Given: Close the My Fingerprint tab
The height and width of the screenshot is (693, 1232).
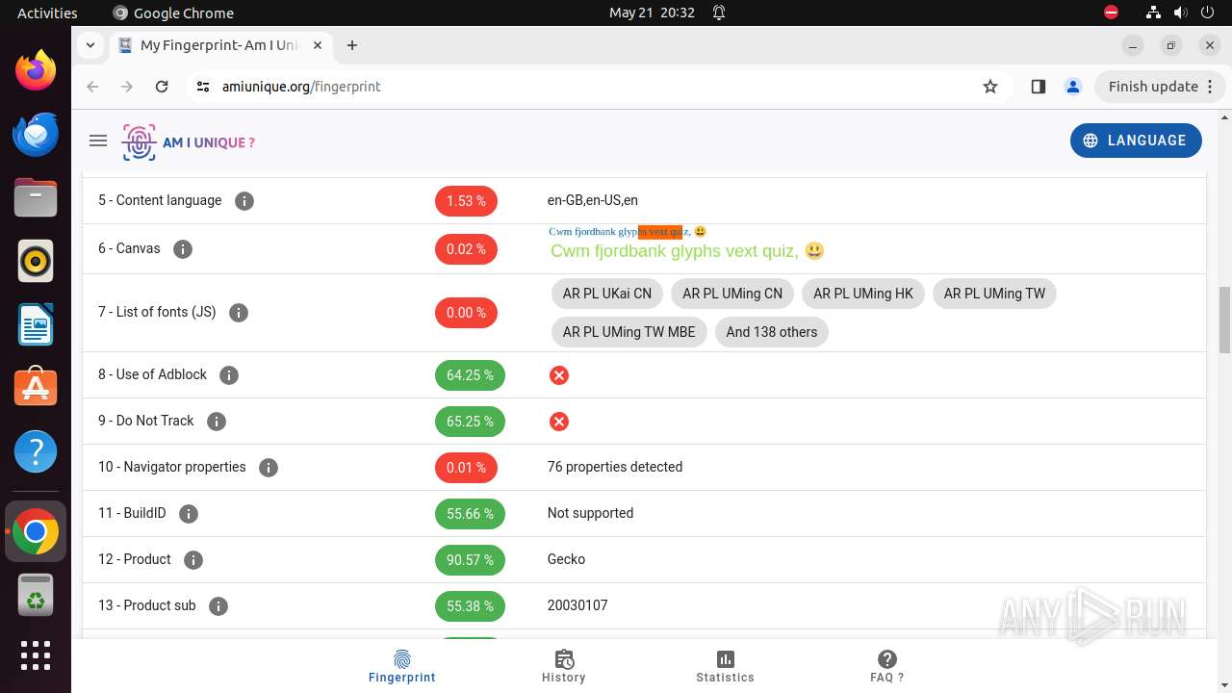Looking at the screenshot, I should (319, 45).
